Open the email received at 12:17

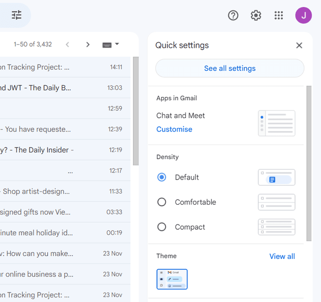(x=65, y=171)
